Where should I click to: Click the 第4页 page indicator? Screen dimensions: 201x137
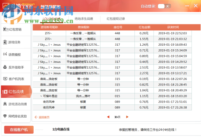click(117, 117)
